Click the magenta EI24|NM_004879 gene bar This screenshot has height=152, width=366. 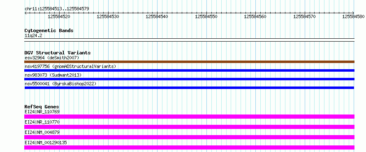coord(189,137)
